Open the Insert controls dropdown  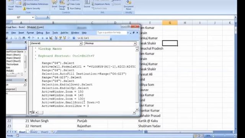pyautogui.click(x=54, y=5)
